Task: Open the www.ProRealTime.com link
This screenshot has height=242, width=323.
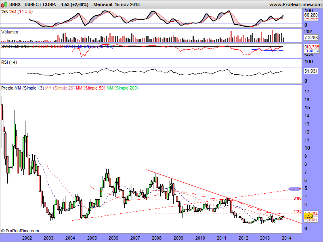Action: tap(296, 4)
